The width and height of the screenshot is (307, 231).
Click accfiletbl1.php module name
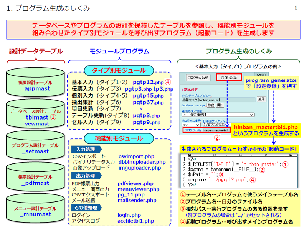click(x=136, y=221)
